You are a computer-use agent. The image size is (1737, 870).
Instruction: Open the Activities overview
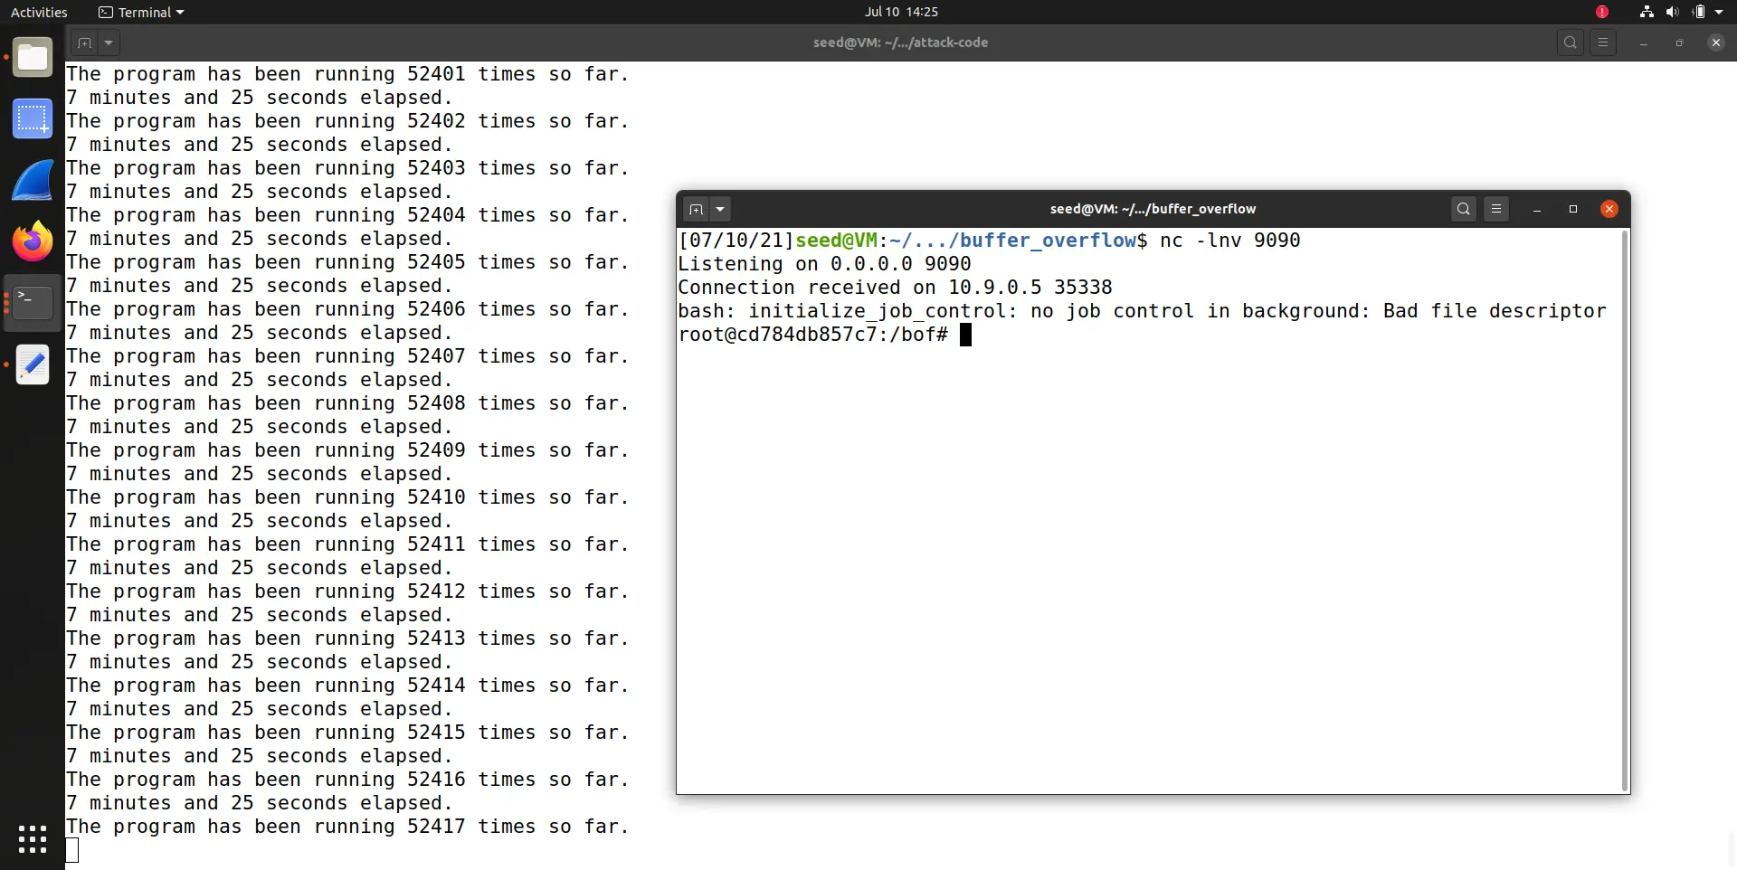point(39,12)
